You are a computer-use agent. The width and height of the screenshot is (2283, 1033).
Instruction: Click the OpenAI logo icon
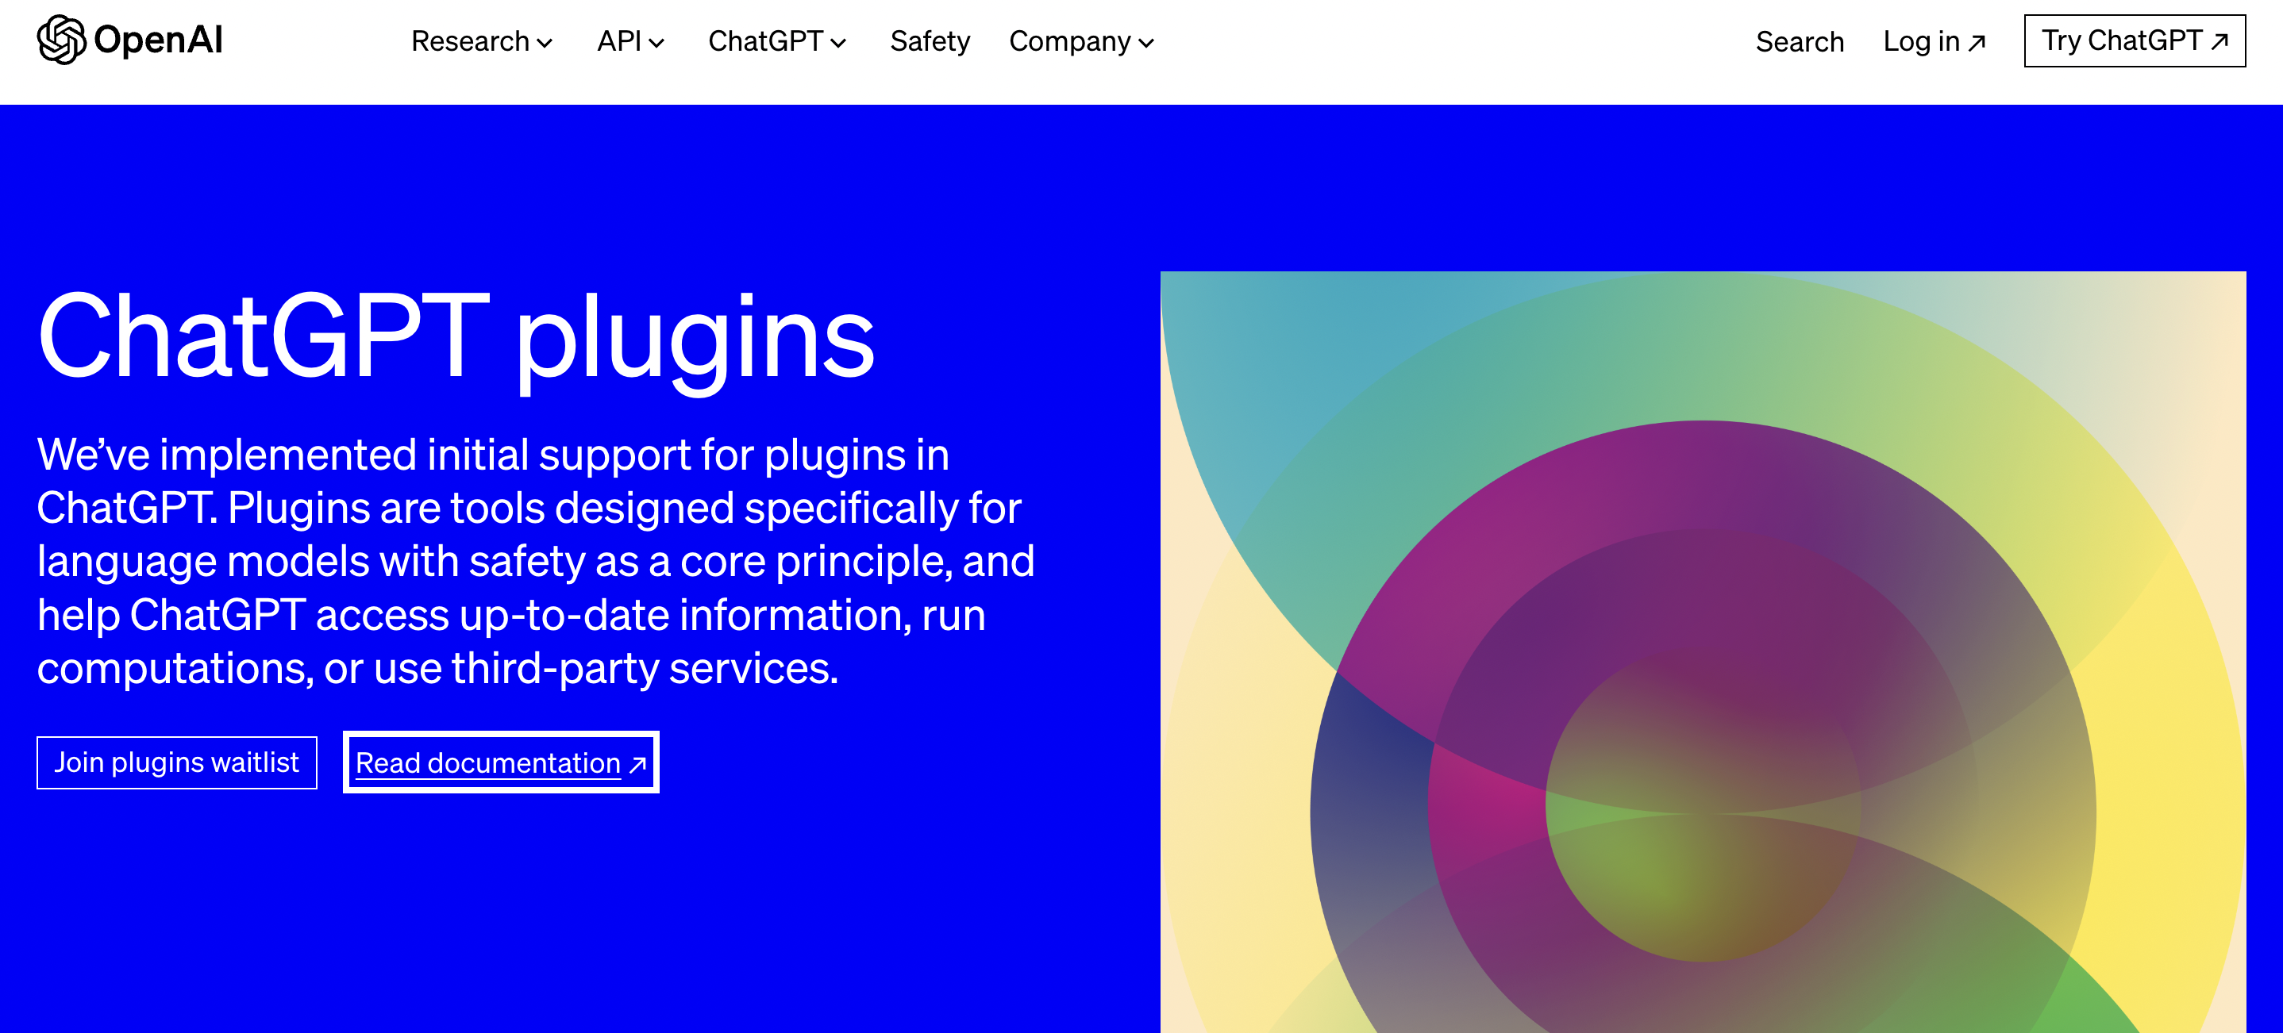point(61,40)
